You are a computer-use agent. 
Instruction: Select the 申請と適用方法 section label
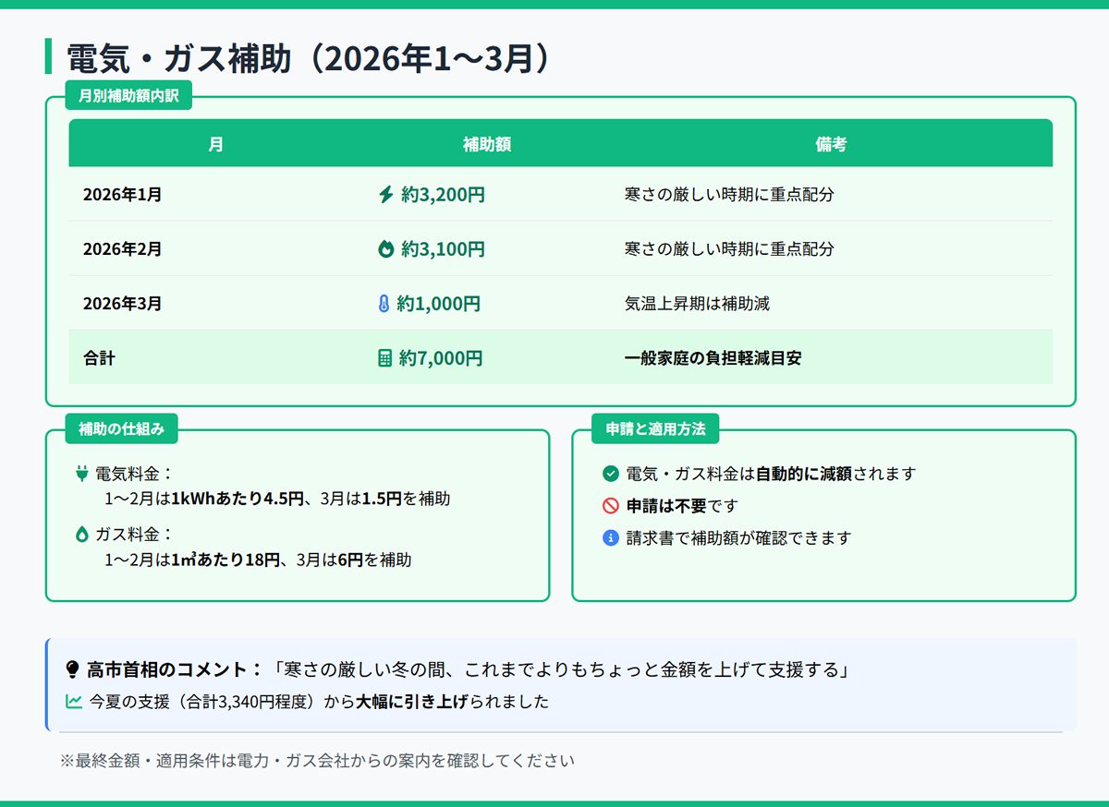coord(655,428)
